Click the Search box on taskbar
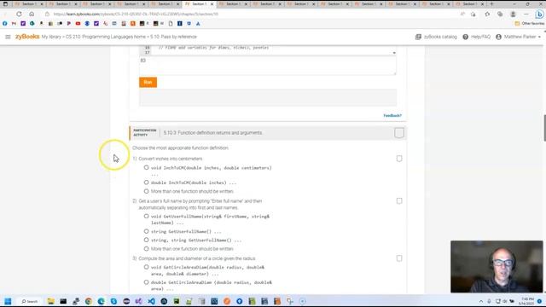This screenshot has height=307, width=546. [31, 301]
